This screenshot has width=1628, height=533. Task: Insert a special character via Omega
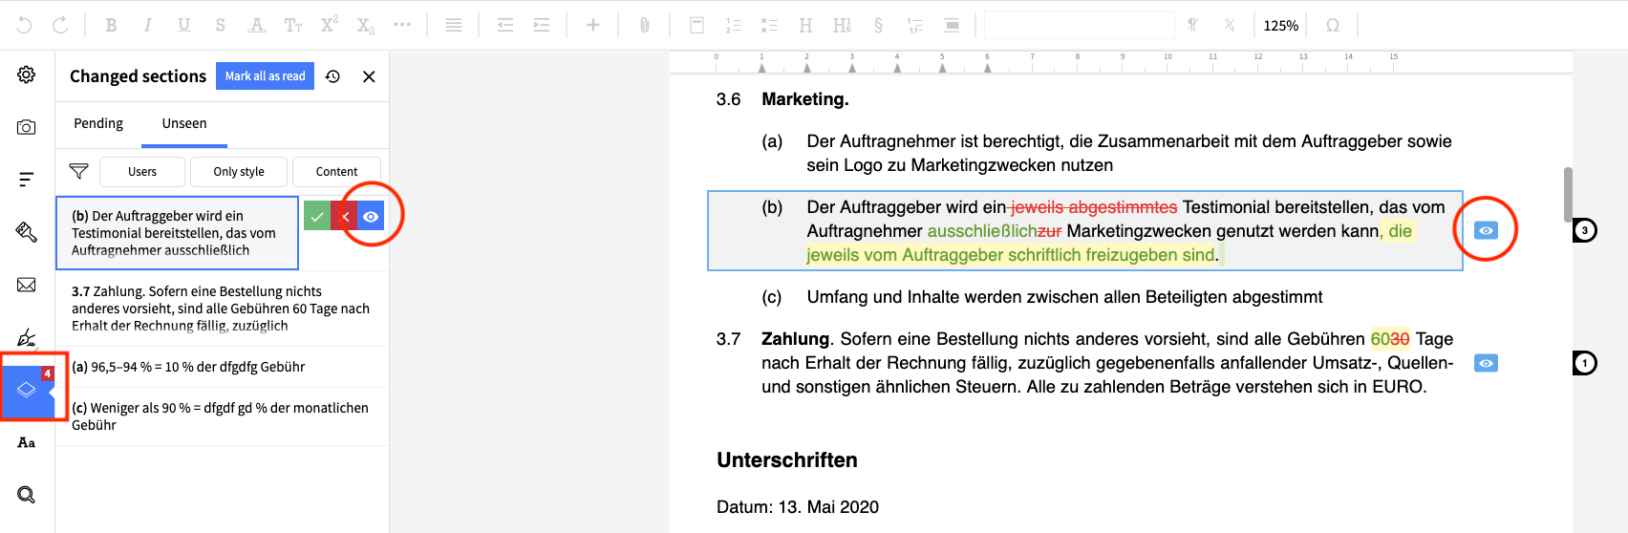(x=1333, y=25)
